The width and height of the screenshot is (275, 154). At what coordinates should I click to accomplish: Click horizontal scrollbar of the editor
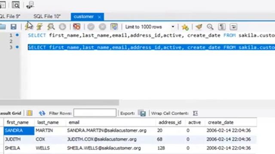tap(59, 102)
